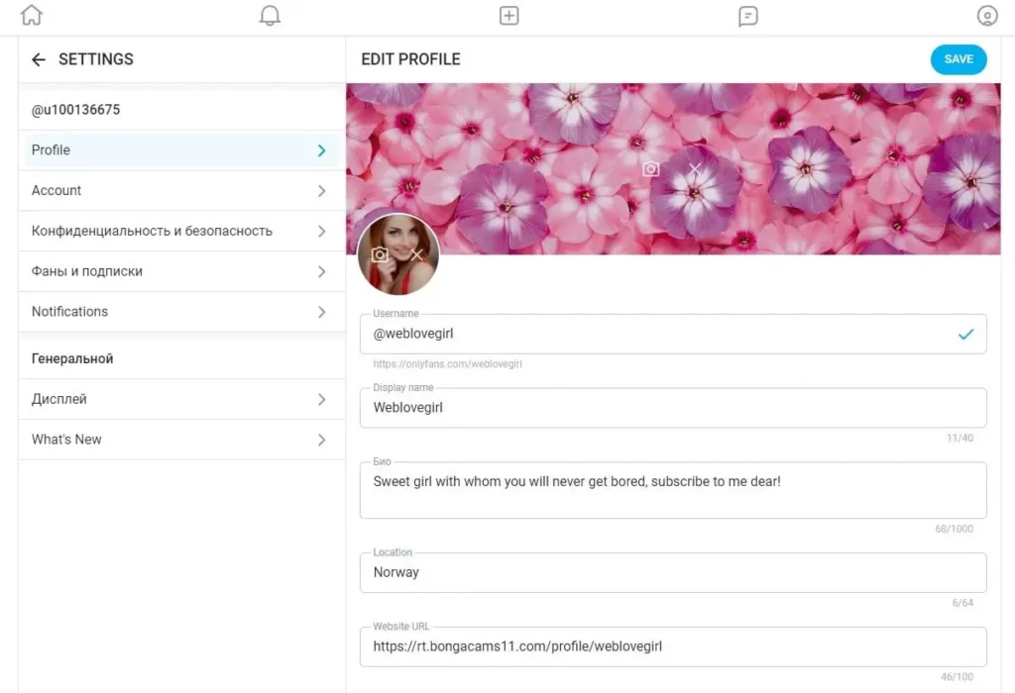Open the Фаны и подписки section
Viewport: 1015px width, 693px height.
pyautogui.click(x=182, y=271)
